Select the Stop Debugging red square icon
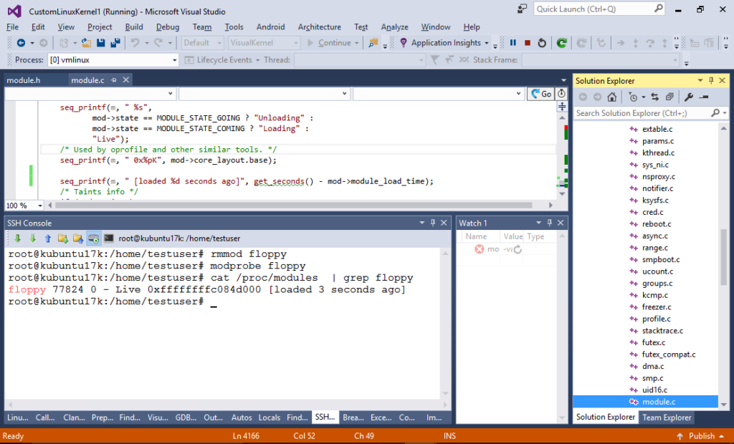Viewport: 734px width, 444px height. coord(527,43)
